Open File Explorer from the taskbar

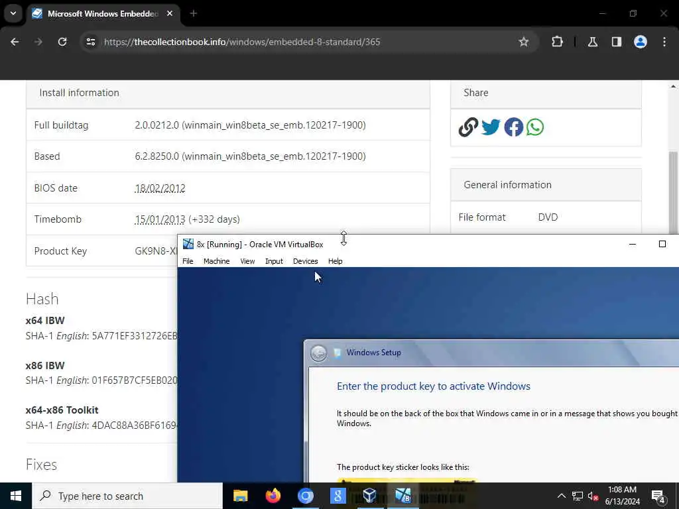pos(240,496)
